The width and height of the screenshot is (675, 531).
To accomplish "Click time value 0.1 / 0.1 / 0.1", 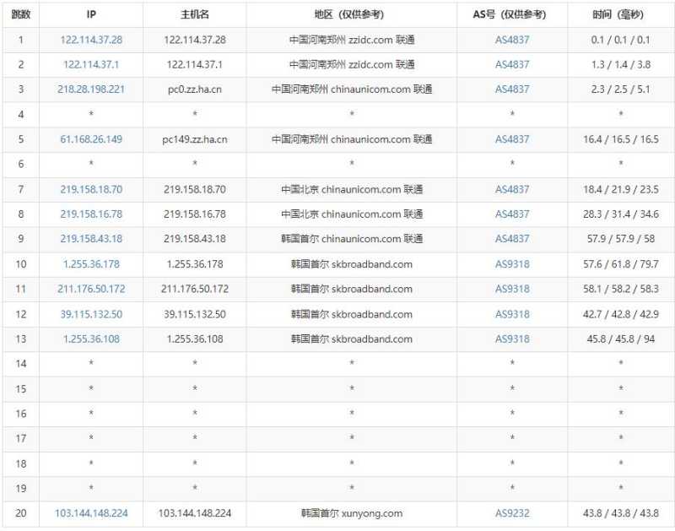I will (621, 40).
